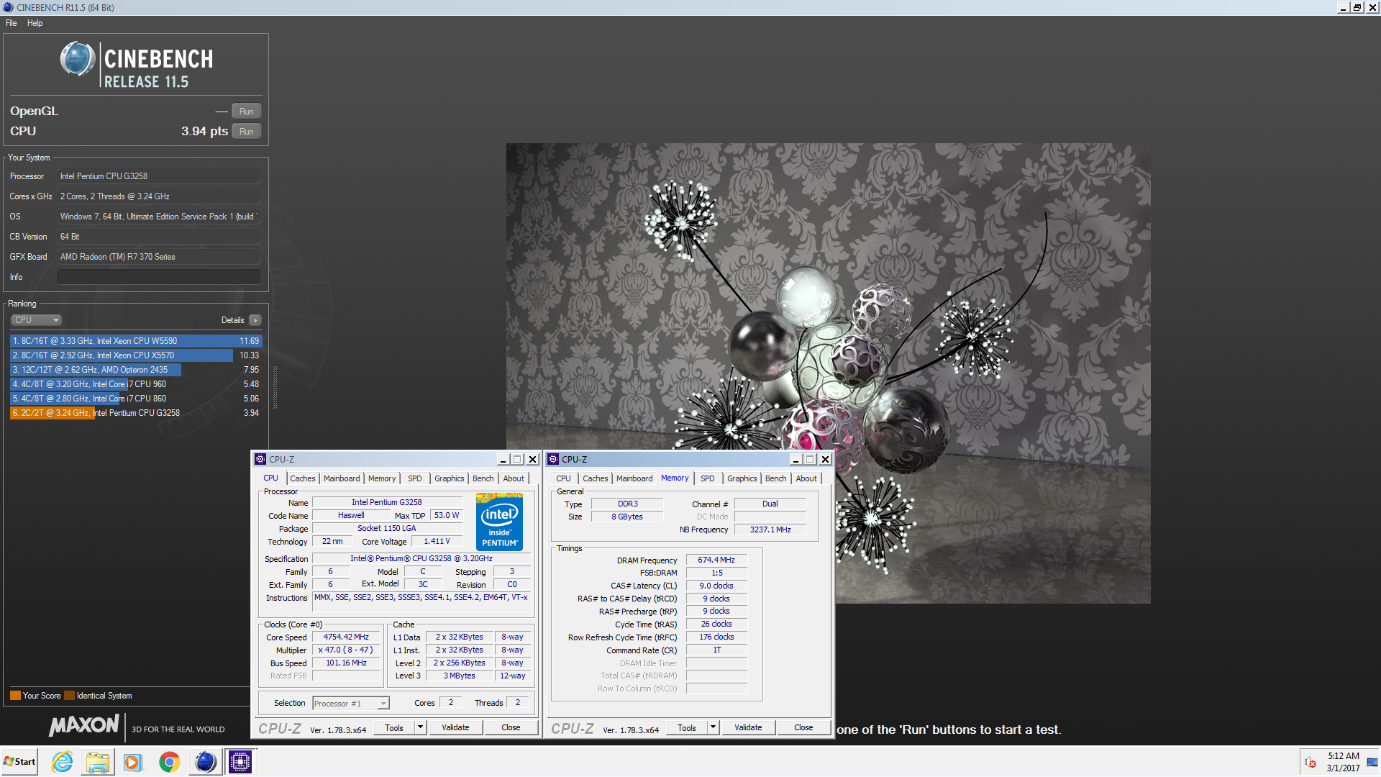
Task: Run the OpenGL benchmark
Action: click(247, 112)
